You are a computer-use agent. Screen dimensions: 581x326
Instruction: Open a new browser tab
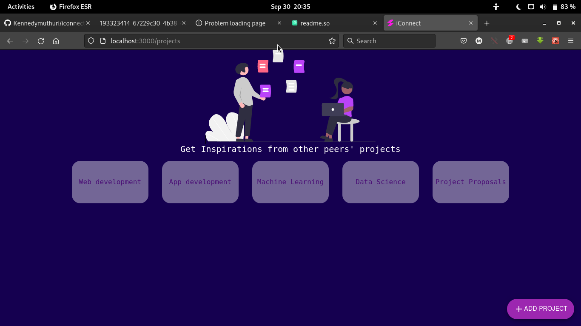487,23
